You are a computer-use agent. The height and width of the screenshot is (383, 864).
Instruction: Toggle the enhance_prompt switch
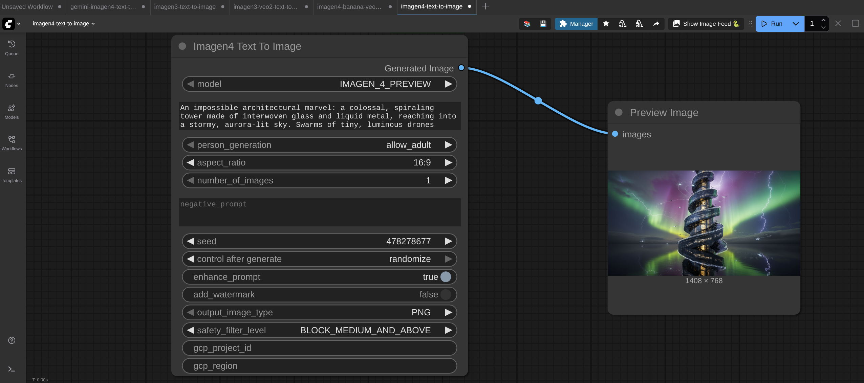(x=446, y=277)
